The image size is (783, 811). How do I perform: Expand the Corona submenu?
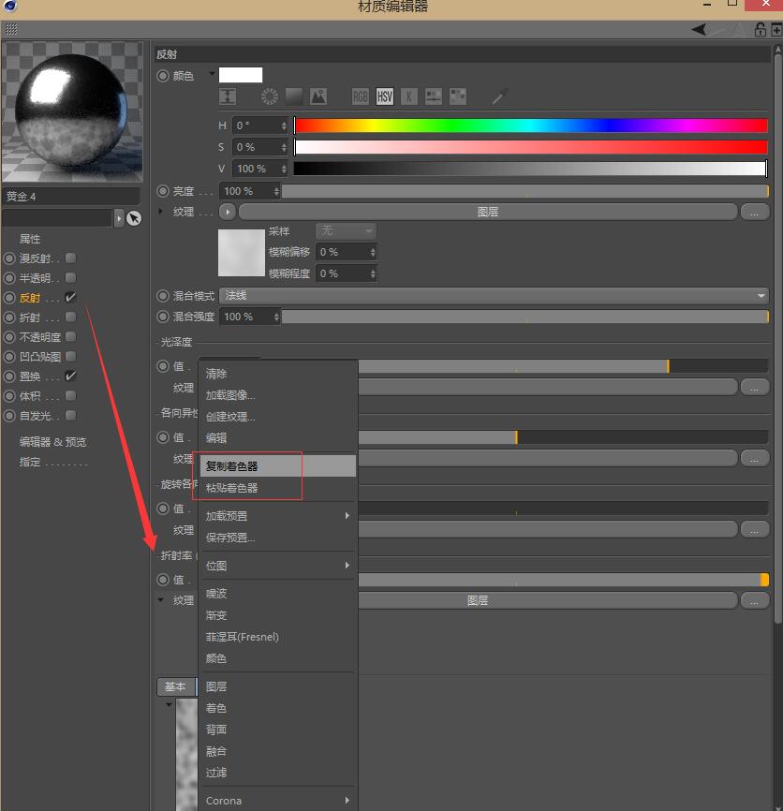[x=277, y=801]
